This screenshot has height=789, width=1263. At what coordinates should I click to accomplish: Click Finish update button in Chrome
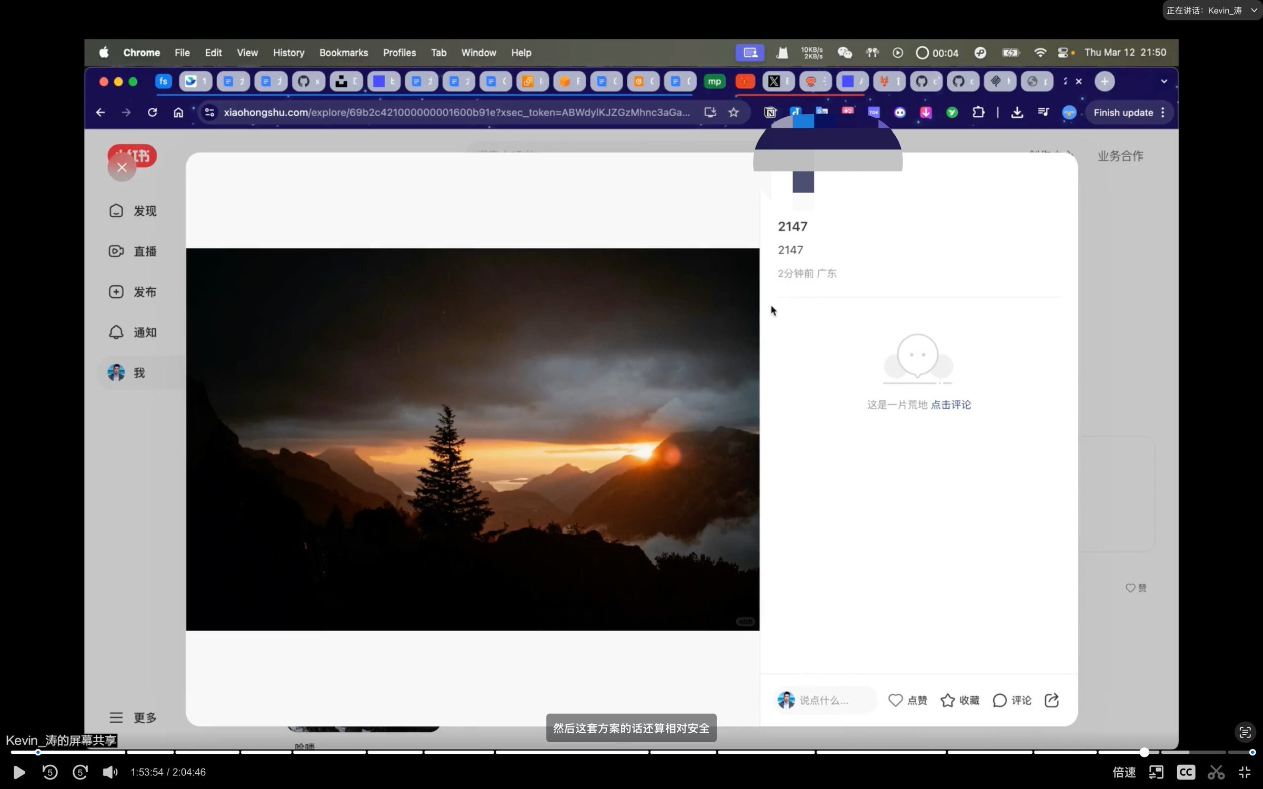point(1123,113)
